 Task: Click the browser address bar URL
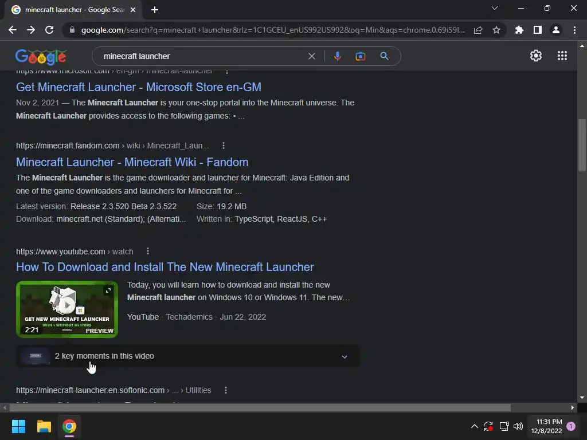tap(272, 30)
